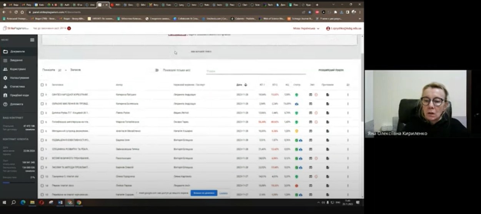
Task: Select the checkbox for the first document row
Action: [x=42, y=95]
